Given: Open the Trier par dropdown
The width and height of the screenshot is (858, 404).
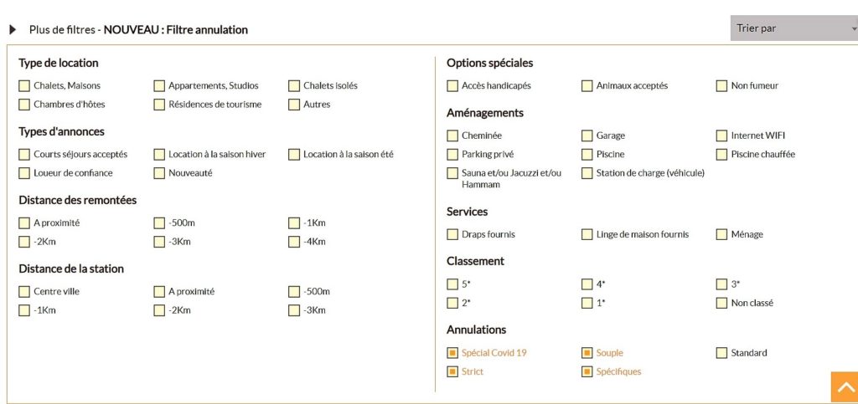Looking at the screenshot, I should (794, 28).
